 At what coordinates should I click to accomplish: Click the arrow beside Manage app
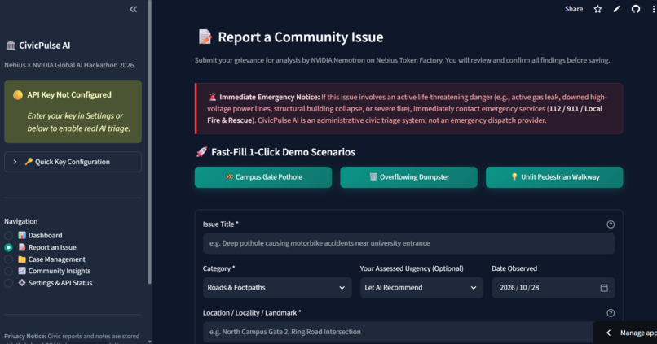(608, 333)
